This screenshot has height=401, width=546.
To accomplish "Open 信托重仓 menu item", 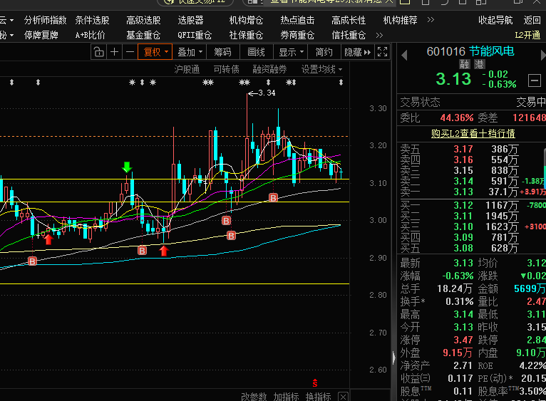I will (349, 35).
